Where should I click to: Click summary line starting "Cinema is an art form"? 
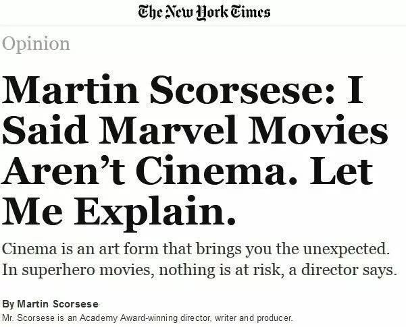click(x=196, y=249)
